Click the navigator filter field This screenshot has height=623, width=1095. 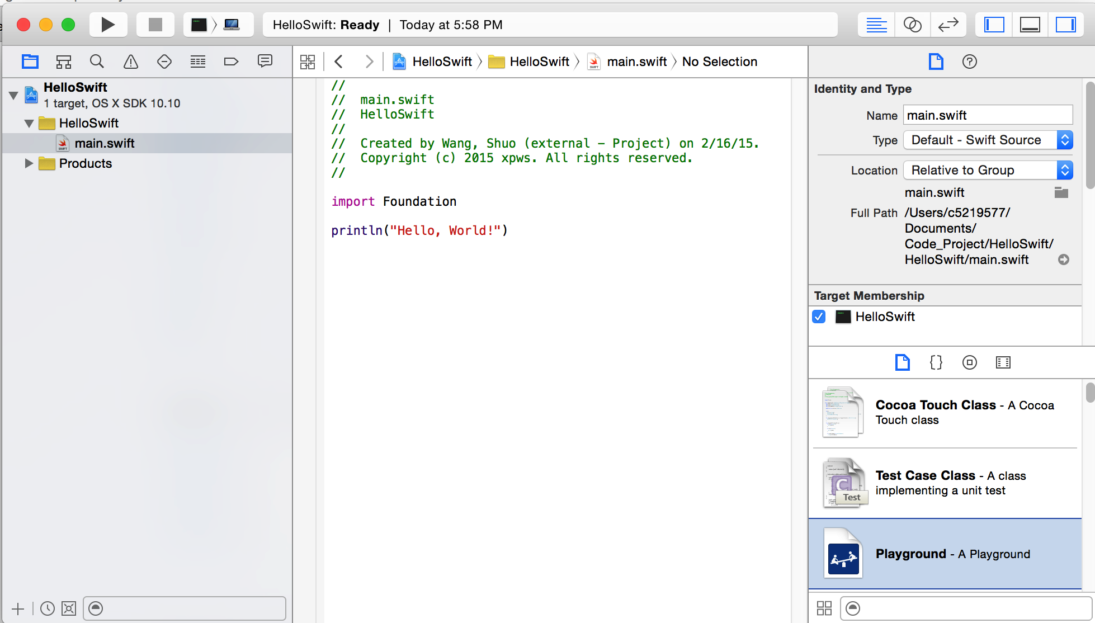click(x=185, y=608)
